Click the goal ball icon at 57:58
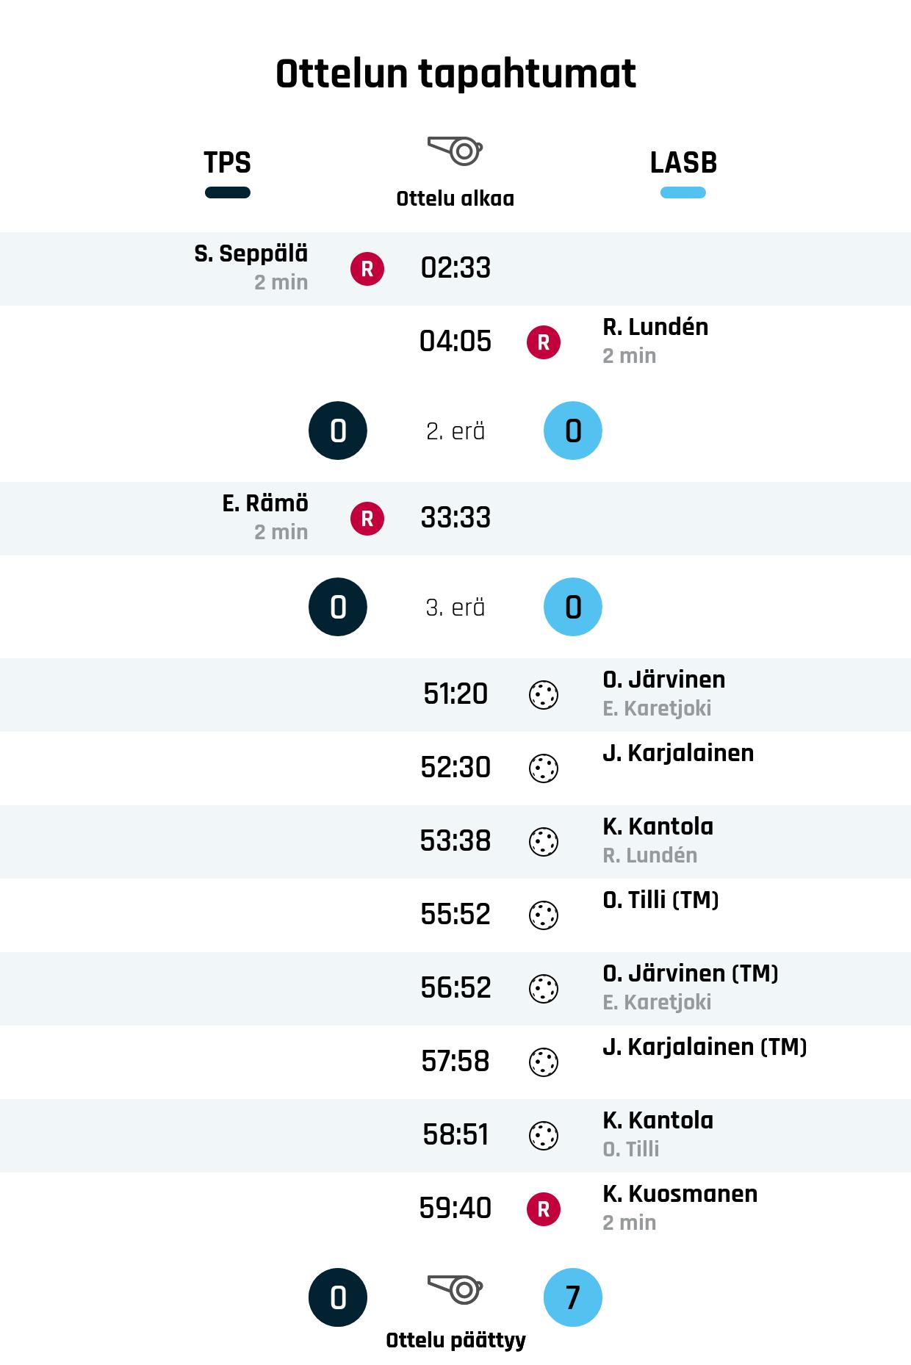This screenshot has width=911, height=1365. (x=544, y=1062)
